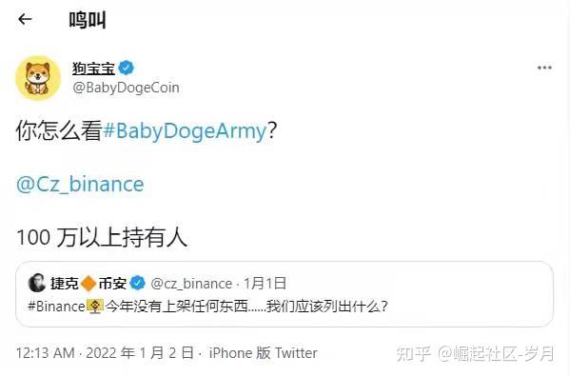Screen dimensions: 570x377
Task: Click the back arrow icon
Action: click(x=25, y=19)
